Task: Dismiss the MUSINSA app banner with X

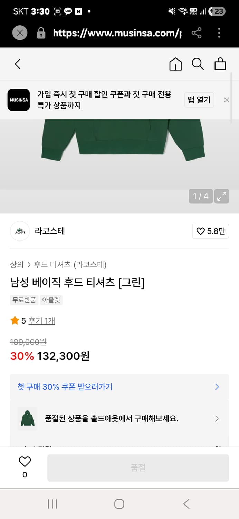Action: 226,100
